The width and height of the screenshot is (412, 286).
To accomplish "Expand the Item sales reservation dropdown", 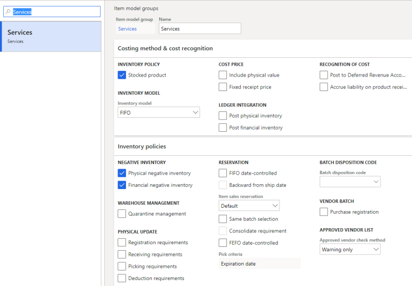I will click(249, 206).
